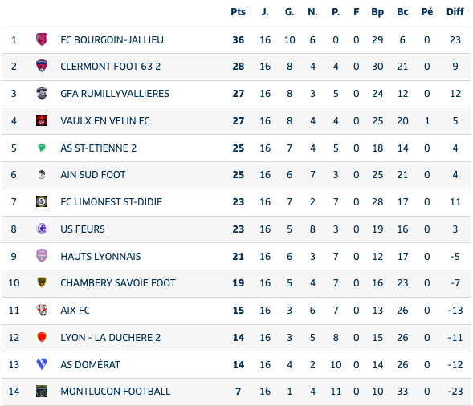Click the Chambery Savoie Foot crest
Image resolution: width=473 pixels, height=406 pixels.
(42, 282)
